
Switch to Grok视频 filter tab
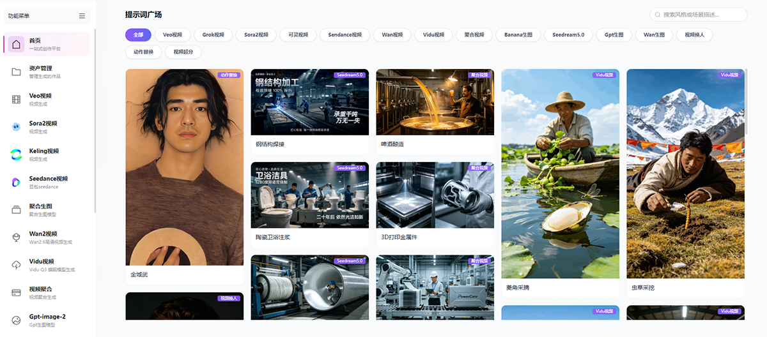pyautogui.click(x=213, y=35)
